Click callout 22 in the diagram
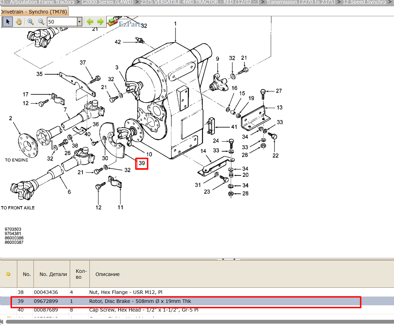This screenshot has height=325, width=394. [x=276, y=155]
